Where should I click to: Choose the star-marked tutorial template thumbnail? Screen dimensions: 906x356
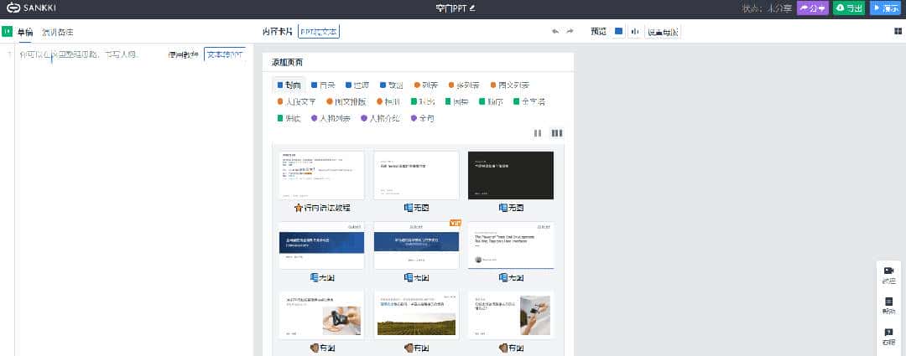[x=321, y=175]
